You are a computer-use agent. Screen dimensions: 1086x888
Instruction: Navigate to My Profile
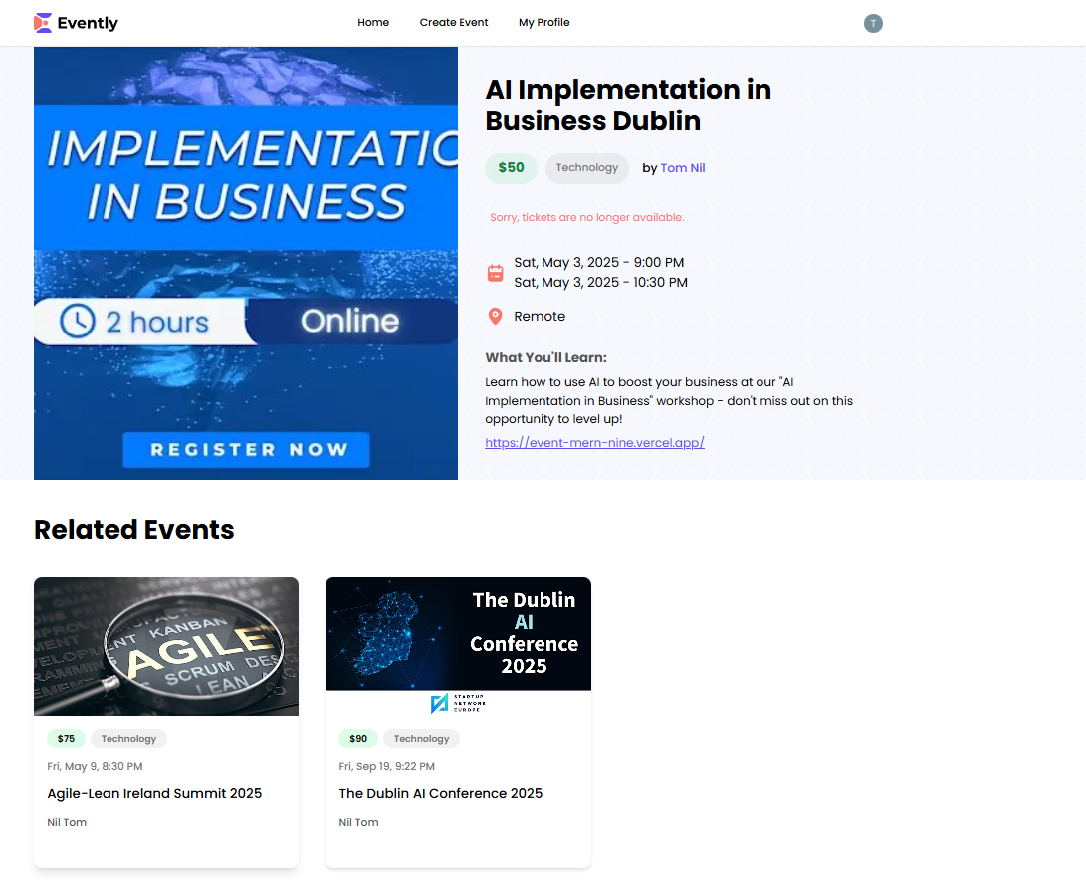click(x=543, y=23)
